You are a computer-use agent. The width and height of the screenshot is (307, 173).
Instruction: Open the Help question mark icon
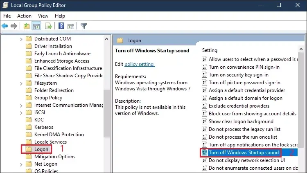(x=61, y=26)
